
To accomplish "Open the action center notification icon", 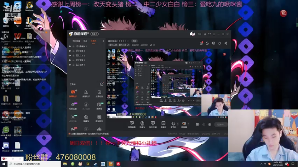I will click(293, 164).
